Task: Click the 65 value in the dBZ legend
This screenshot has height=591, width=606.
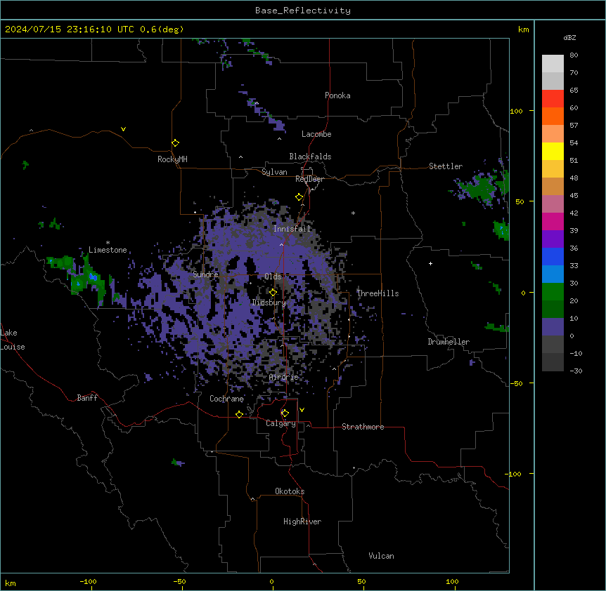Action: coord(574,90)
